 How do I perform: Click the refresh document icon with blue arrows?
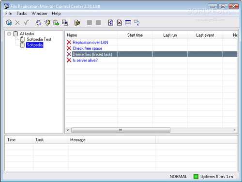pos(110,23)
